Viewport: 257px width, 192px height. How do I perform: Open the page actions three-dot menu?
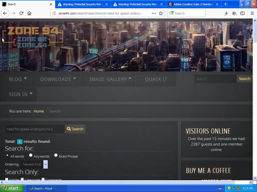pos(154,13)
